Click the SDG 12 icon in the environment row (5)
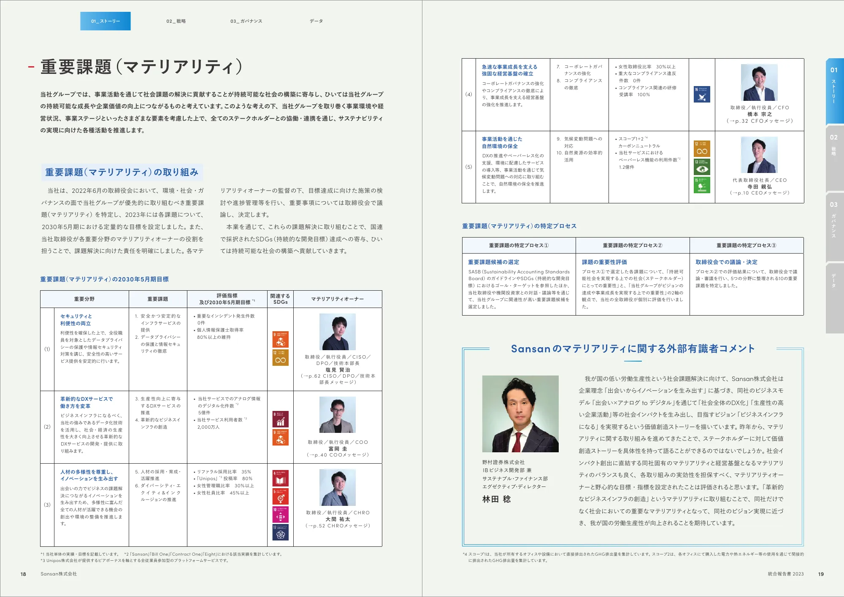The height and width of the screenshot is (597, 844). tap(702, 149)
